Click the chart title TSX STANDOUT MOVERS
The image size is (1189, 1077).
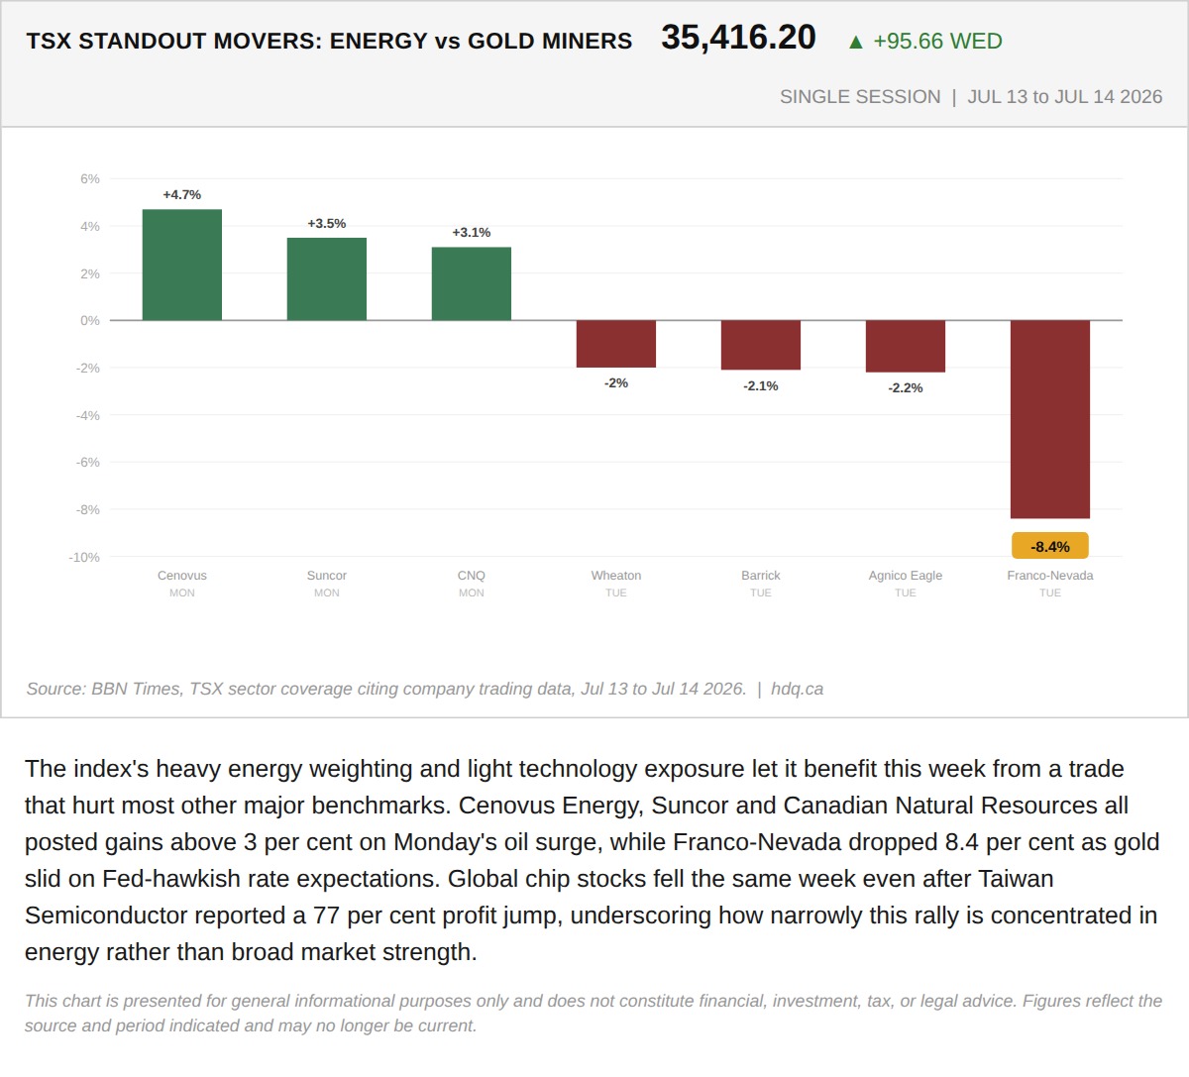pyautogui.click(x=329, y=42)
